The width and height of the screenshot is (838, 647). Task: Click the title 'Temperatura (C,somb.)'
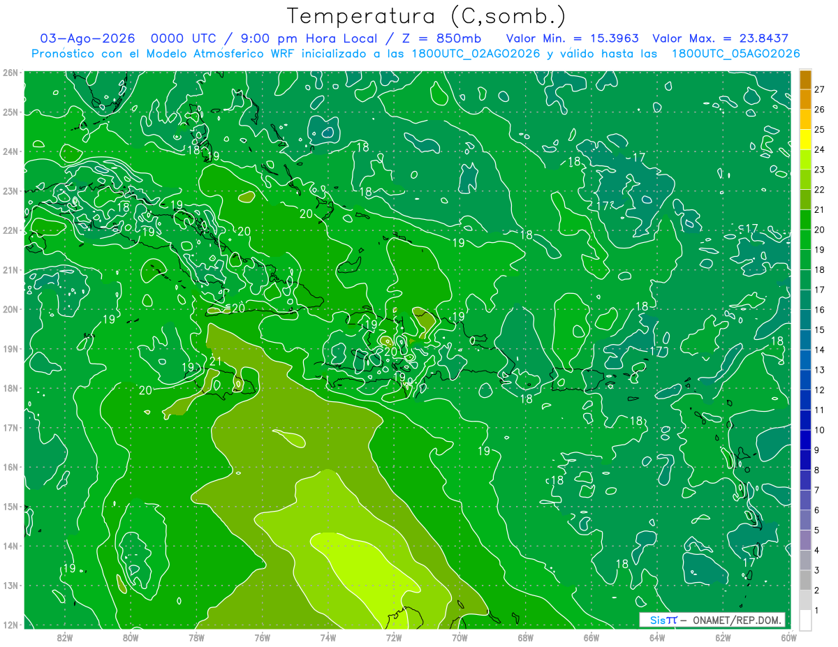[x=427, y=16]
